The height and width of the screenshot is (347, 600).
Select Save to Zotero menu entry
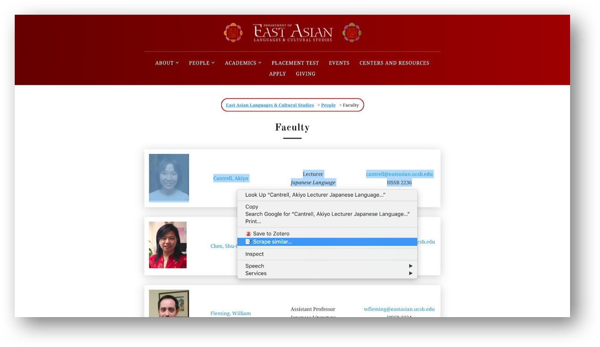point(327,234)
